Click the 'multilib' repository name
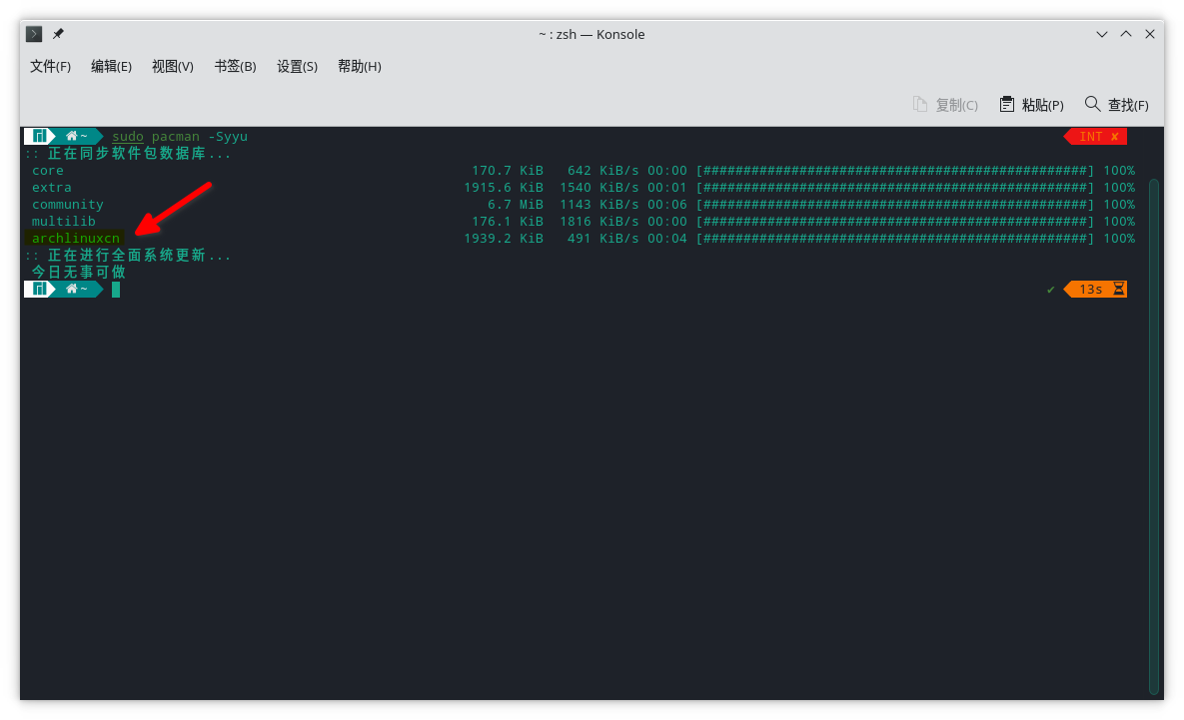 pyautogui.click(x=63, y=221)
